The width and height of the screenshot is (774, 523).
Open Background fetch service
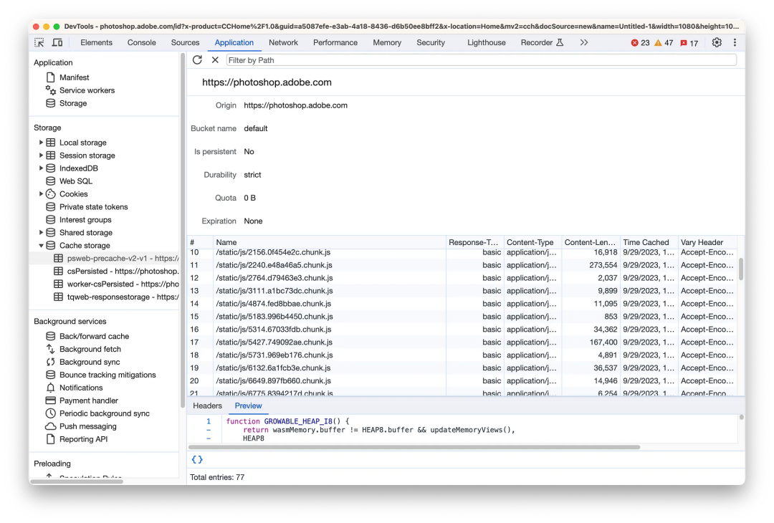(x=90, y=349)
